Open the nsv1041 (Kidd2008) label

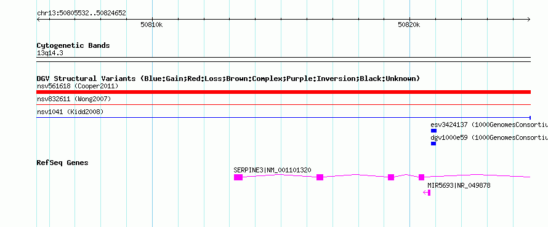[70, 112]
